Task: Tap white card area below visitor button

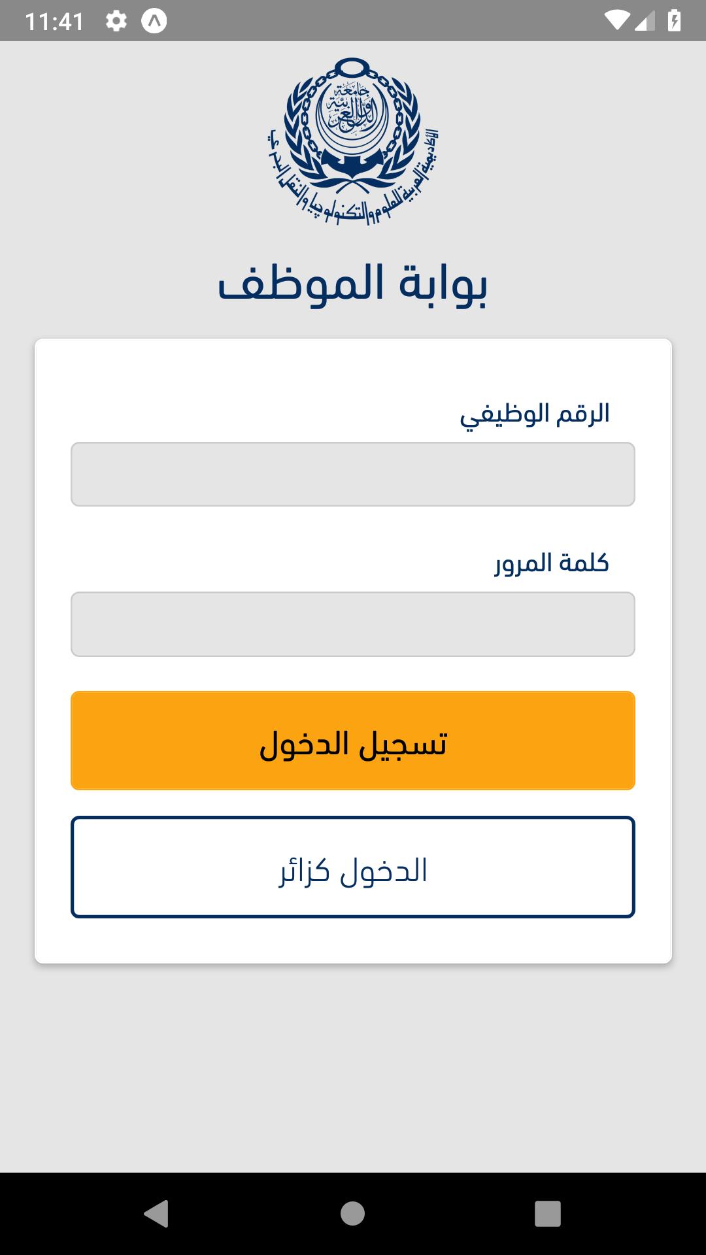Action: click(353, 940)
